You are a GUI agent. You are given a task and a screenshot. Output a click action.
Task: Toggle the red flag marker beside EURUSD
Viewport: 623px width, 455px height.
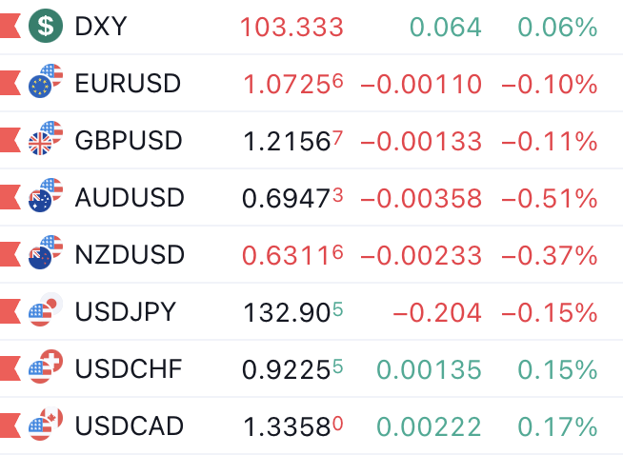(10, 84)
